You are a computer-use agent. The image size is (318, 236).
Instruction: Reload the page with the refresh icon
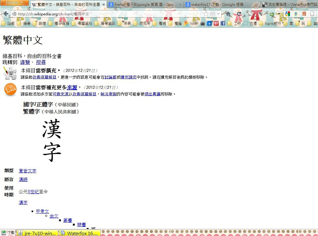(239, 14)
